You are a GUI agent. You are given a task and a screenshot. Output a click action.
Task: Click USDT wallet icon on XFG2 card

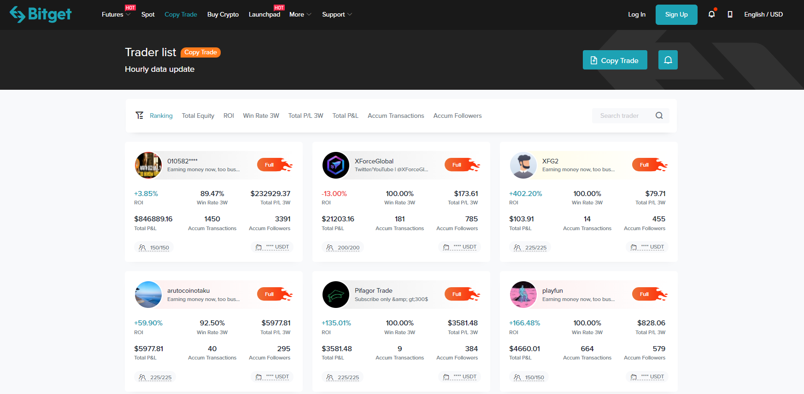634,247
